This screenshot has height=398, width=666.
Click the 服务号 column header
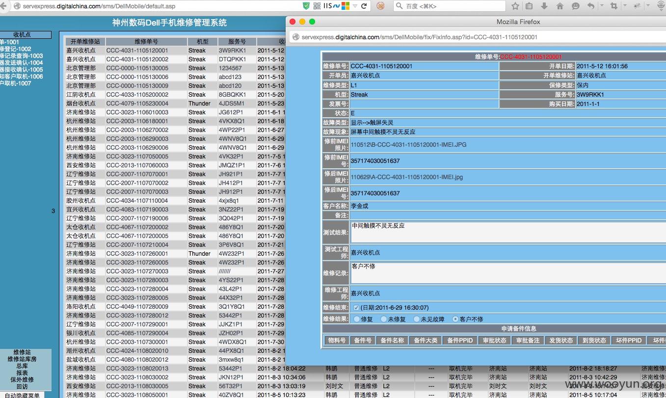point(237,42)
